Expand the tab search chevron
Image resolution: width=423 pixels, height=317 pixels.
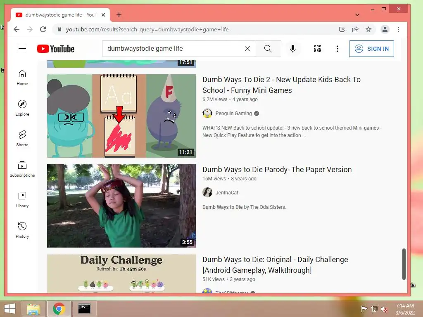pyautogui.click(x=357, y=15)
